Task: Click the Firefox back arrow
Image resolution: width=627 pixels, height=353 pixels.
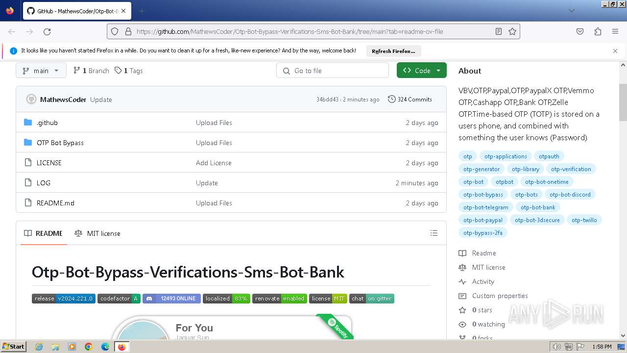Action: (x=12, y=31)
